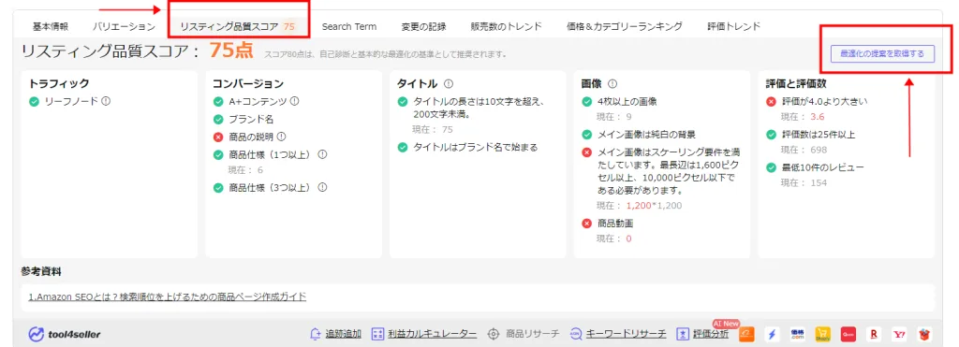This screenshot has width=959, height=347.
Task: Click the orange Alibaba marketplace icon
Action: coord(746,334)
